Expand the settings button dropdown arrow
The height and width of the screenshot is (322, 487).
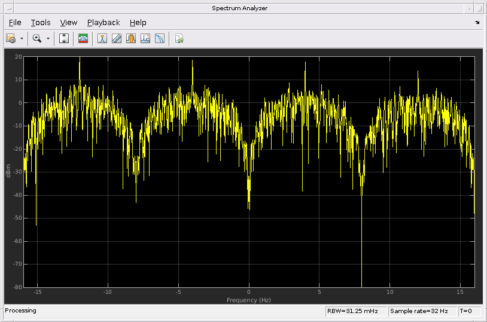click(x=22, y=38)
